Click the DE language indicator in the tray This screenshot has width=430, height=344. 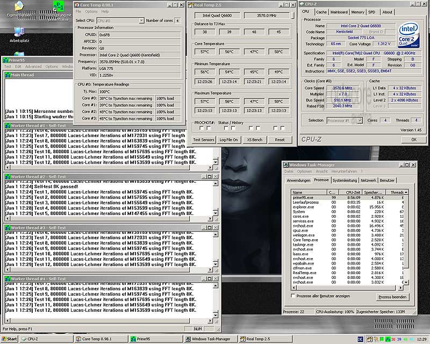pos(360,339)
